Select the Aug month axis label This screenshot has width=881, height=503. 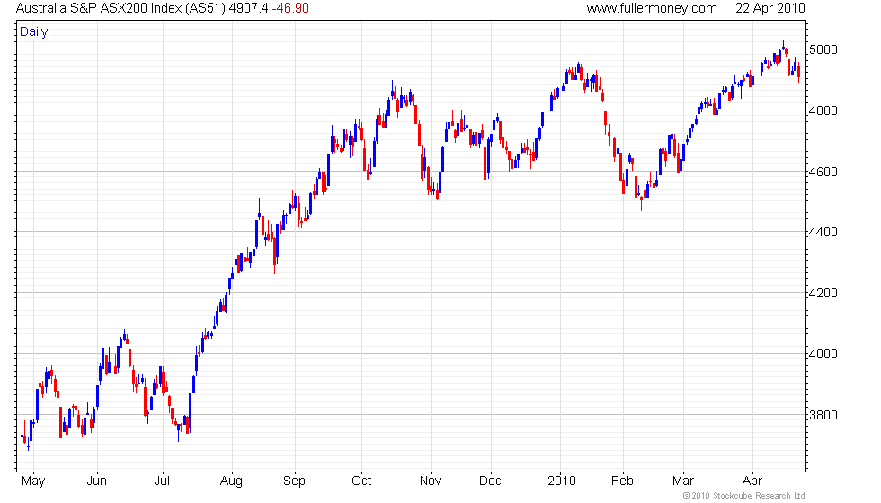coord(232,481)
